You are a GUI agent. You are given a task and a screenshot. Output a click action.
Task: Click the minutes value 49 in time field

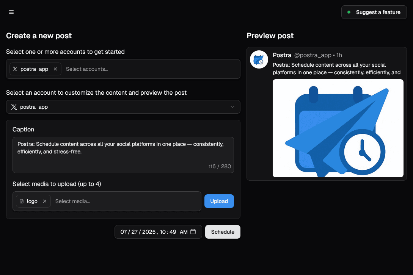pos(173,232)
